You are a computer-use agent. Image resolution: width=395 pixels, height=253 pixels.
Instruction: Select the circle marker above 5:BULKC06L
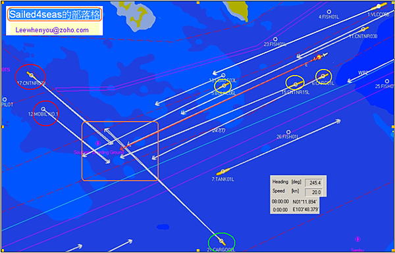tap(223, 76)
